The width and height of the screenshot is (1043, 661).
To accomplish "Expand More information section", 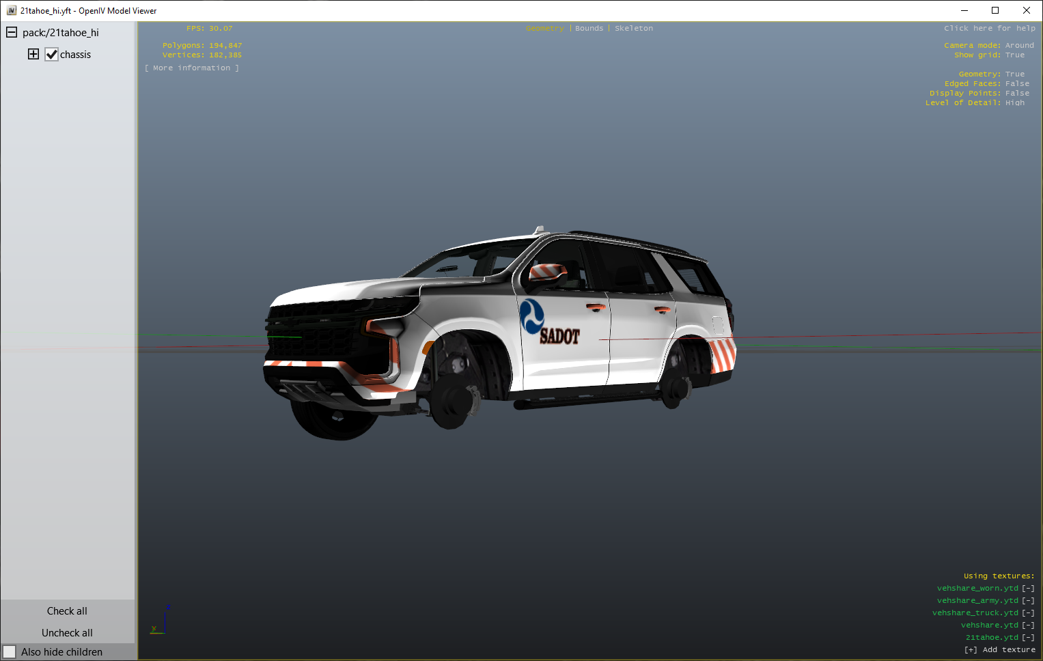I will (x=192, y=68).
